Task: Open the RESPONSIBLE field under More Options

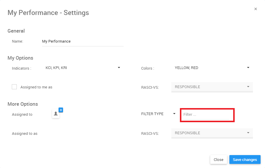Action: [x=209, y=133]
